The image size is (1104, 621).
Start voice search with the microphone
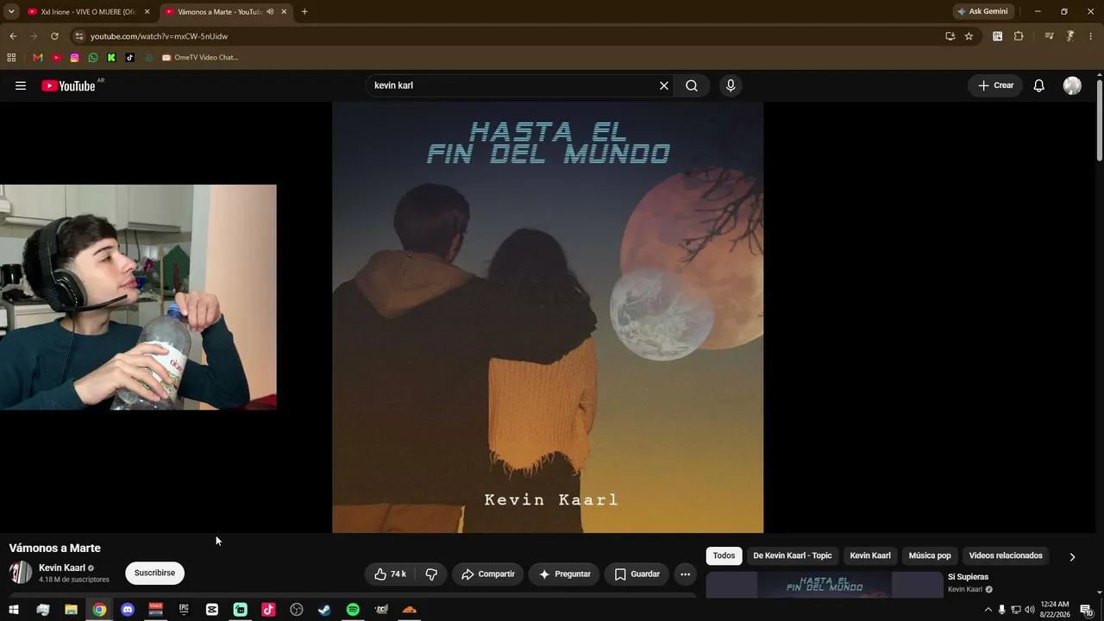731,85
